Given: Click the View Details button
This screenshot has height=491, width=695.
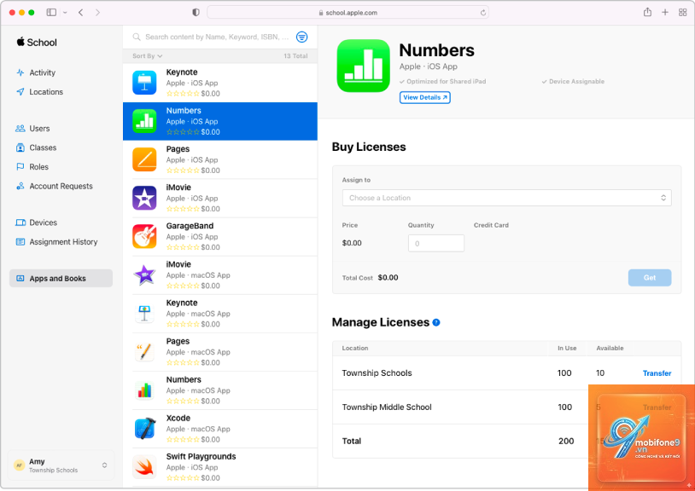Looking at the screenshot, I should click(x=424, y=97).
